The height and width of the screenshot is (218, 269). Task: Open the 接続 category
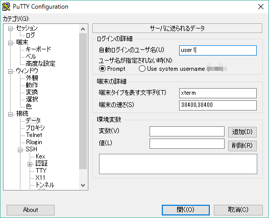(22, 114)
